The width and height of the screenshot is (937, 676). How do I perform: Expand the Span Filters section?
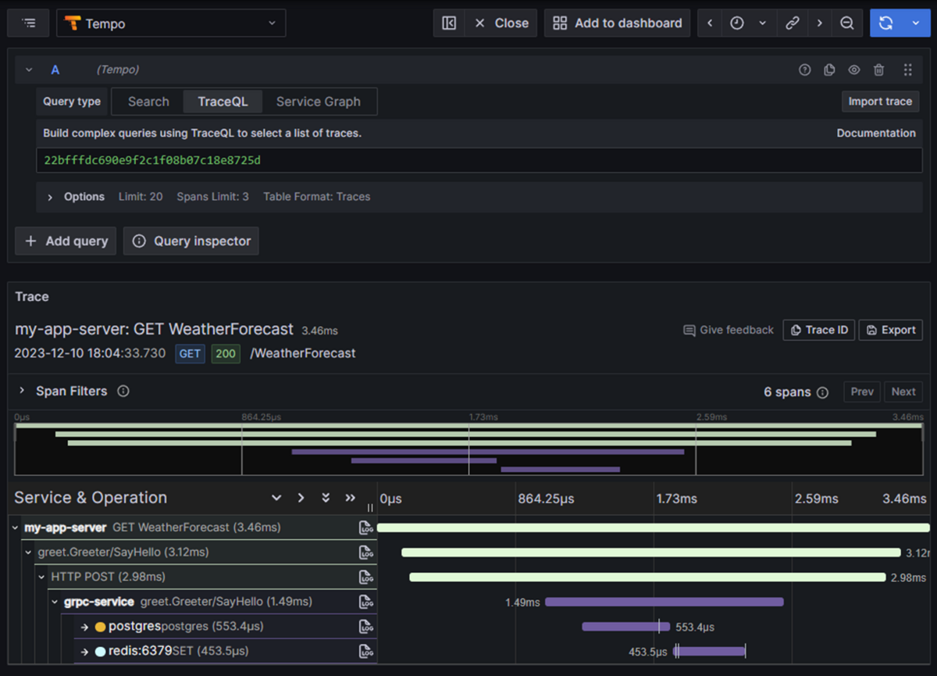pos(21,391)
